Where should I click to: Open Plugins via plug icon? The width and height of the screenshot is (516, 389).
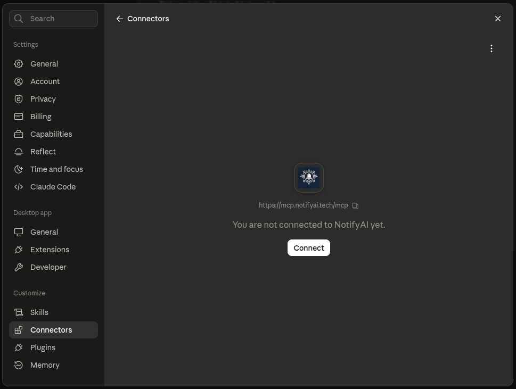click(19, 347)
